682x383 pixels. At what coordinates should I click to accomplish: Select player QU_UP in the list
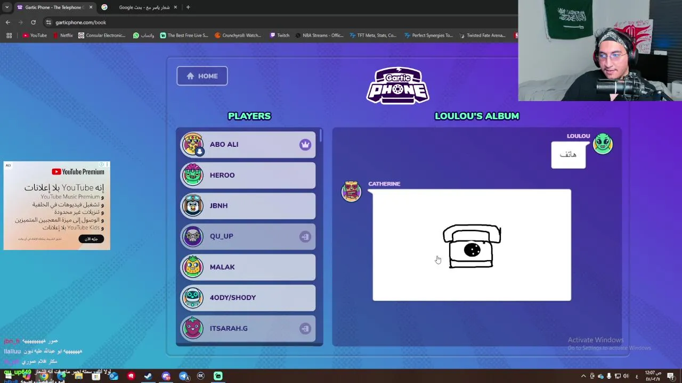248,236
